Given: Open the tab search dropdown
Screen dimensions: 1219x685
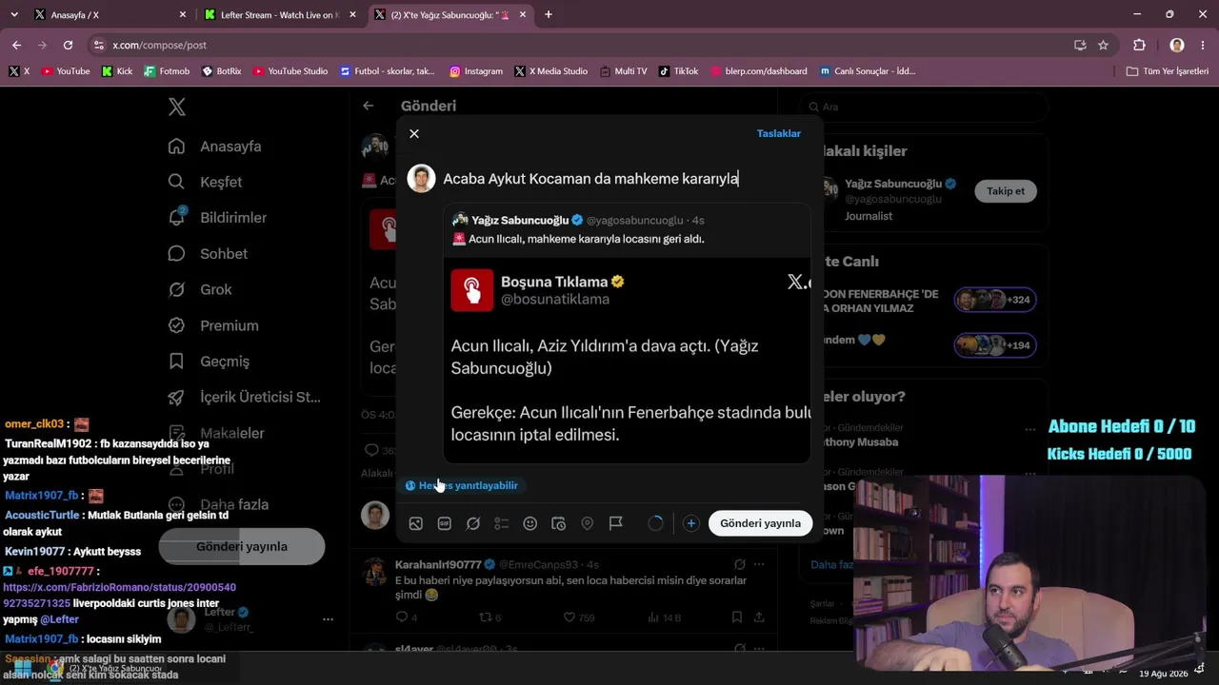Looking at the screenshot, I should point(15,15).
